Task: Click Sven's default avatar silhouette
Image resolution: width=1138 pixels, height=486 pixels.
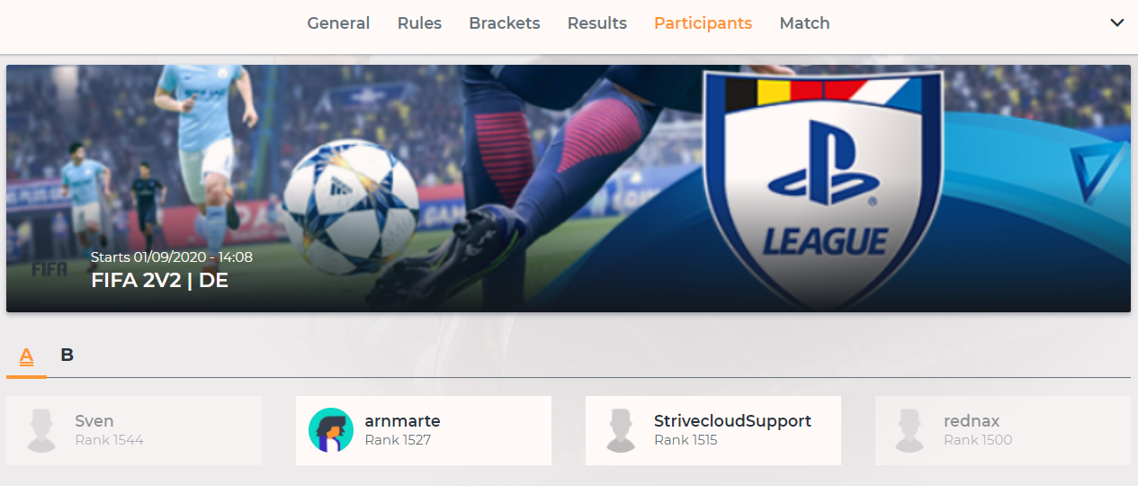Action: coord(40,430)
